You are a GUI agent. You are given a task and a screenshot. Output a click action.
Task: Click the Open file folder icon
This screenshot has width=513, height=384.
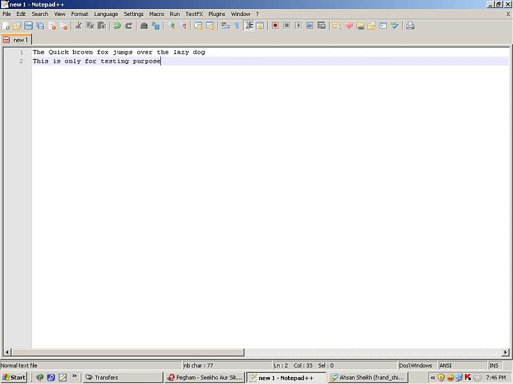(17, 26)
